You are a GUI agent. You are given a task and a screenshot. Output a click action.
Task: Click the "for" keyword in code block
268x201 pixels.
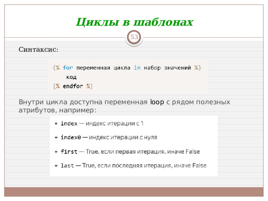(x=68, y=68)
